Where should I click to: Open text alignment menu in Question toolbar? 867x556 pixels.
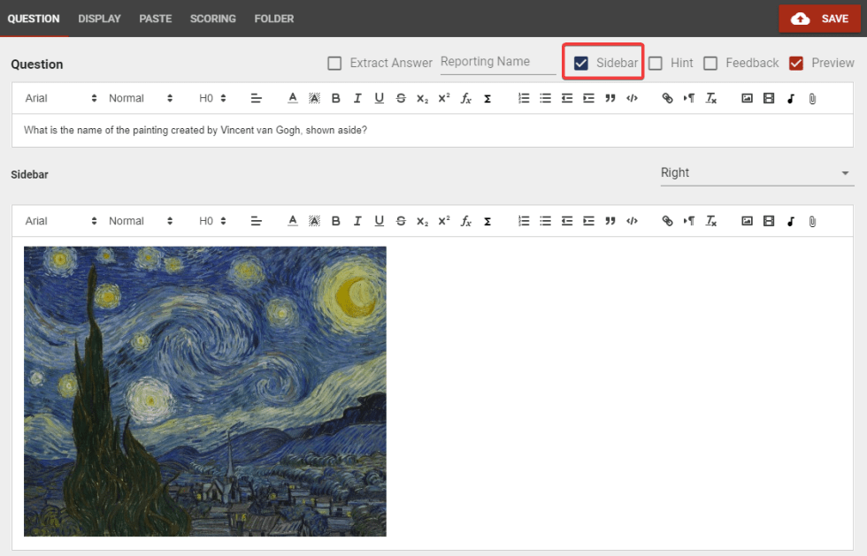tap(256, 98)
